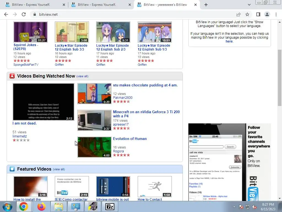Close the first BitView tab
The height and width of the screenshot is (212, 282).
pyautogui.click(x=64, y=5)
